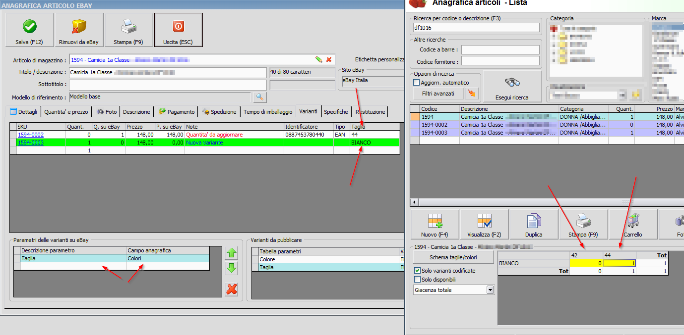Exit via the Uscita (ESC) button

point(178,30)
